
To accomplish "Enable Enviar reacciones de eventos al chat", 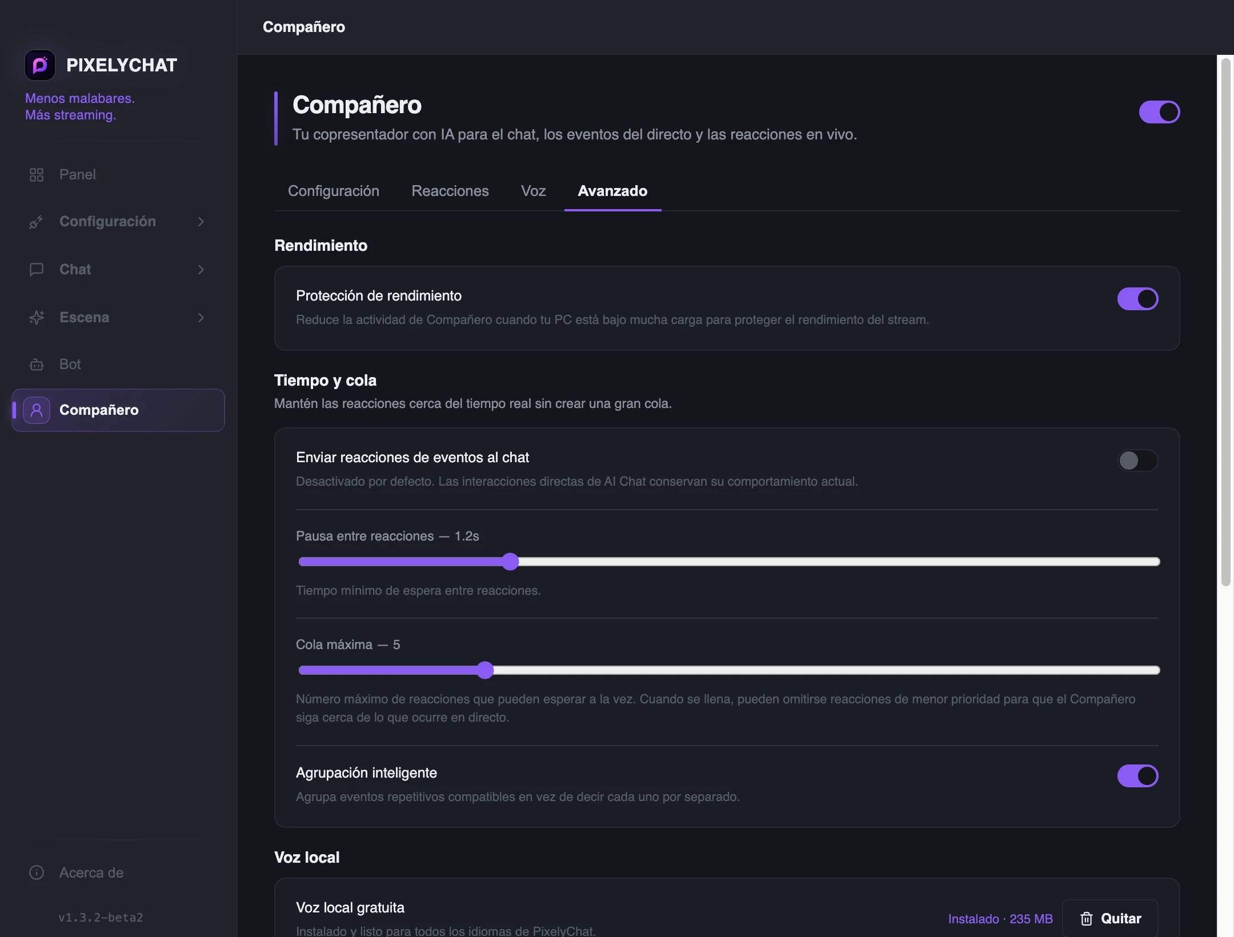I will click(x=1137, y=461).
